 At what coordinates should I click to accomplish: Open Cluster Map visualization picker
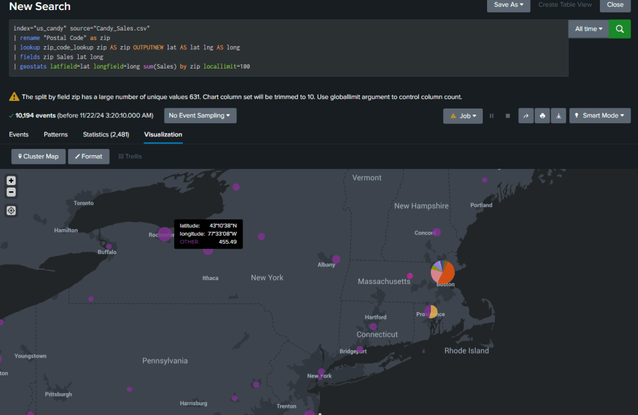coord(39,156)
